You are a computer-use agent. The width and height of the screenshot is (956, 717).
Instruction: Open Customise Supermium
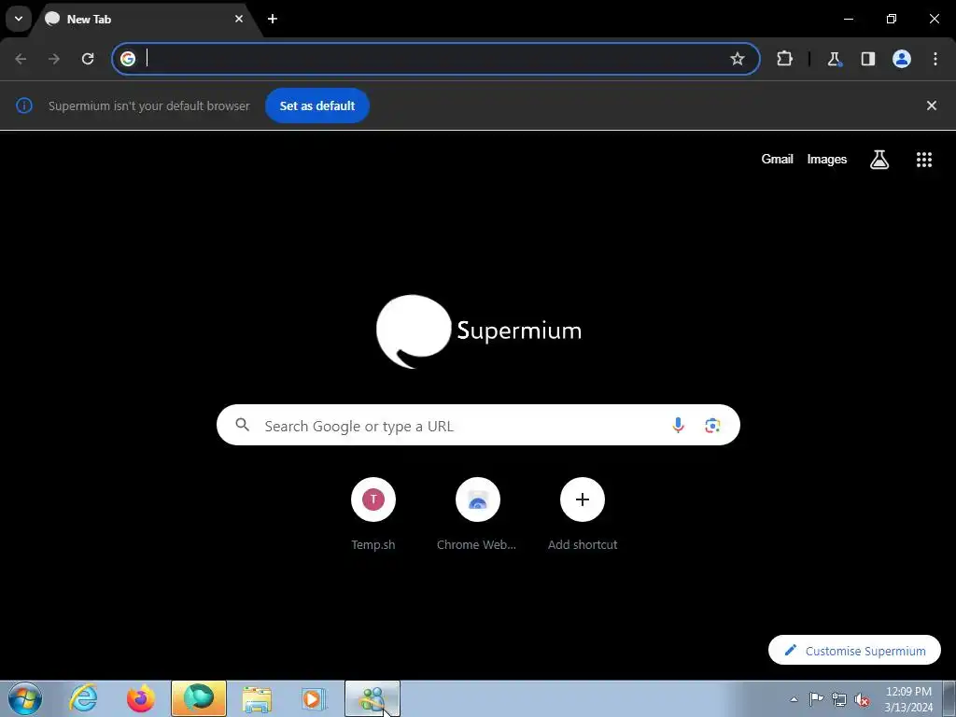[855, 651]
